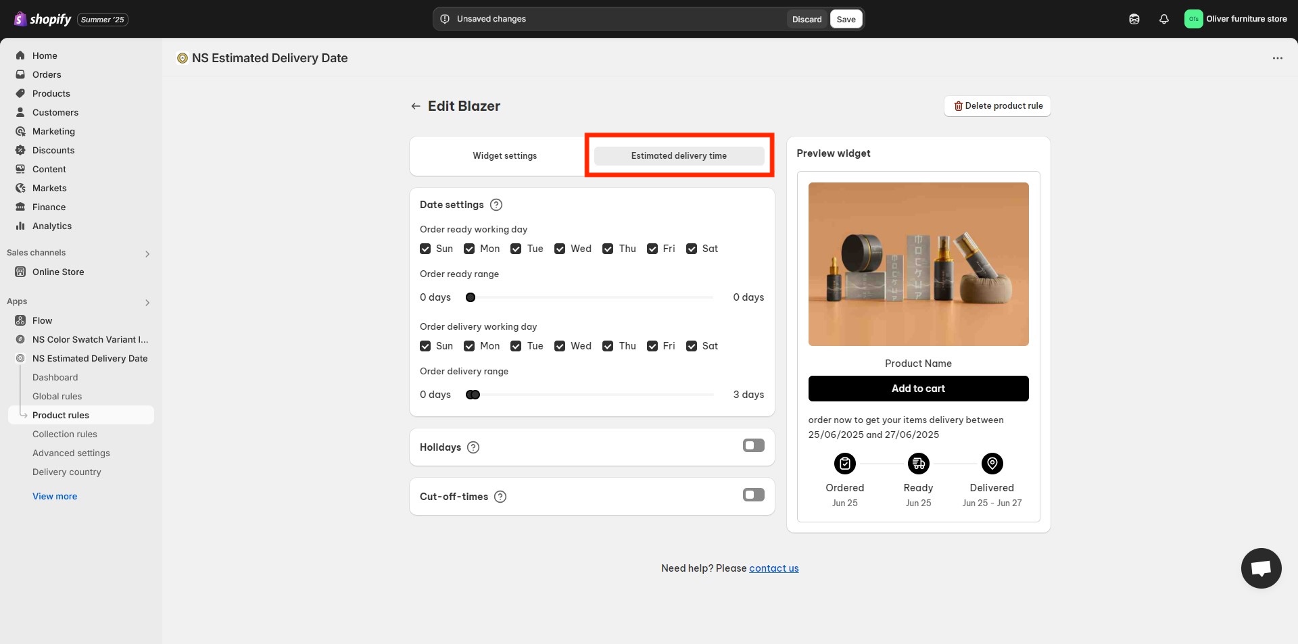Screen dimensions: 1298x644
Task: Open Oliver furniture store account avatar
Action: [x=1193, y=19]
